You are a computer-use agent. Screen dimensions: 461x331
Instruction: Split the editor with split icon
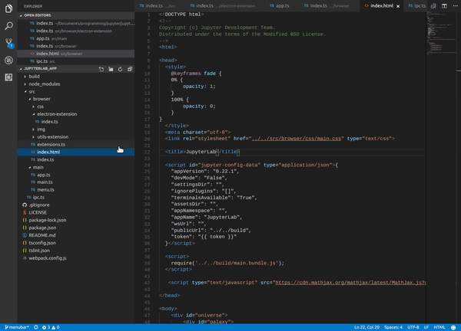point(444,6)
